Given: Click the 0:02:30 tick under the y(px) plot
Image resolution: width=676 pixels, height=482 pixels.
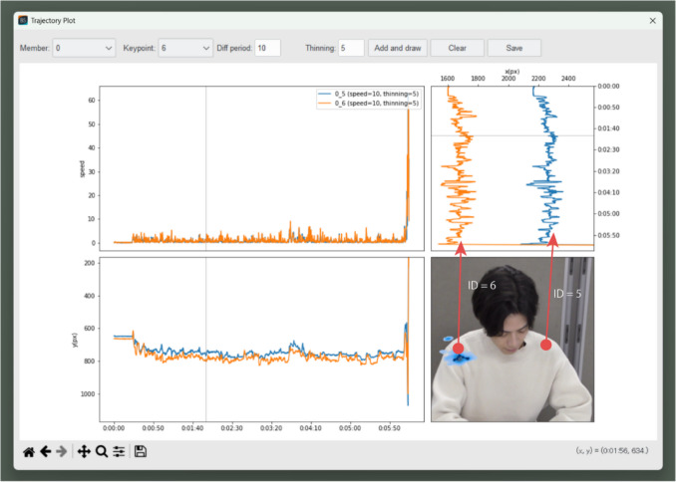Looking at the screenshot, I should click(x=232, y=428).
